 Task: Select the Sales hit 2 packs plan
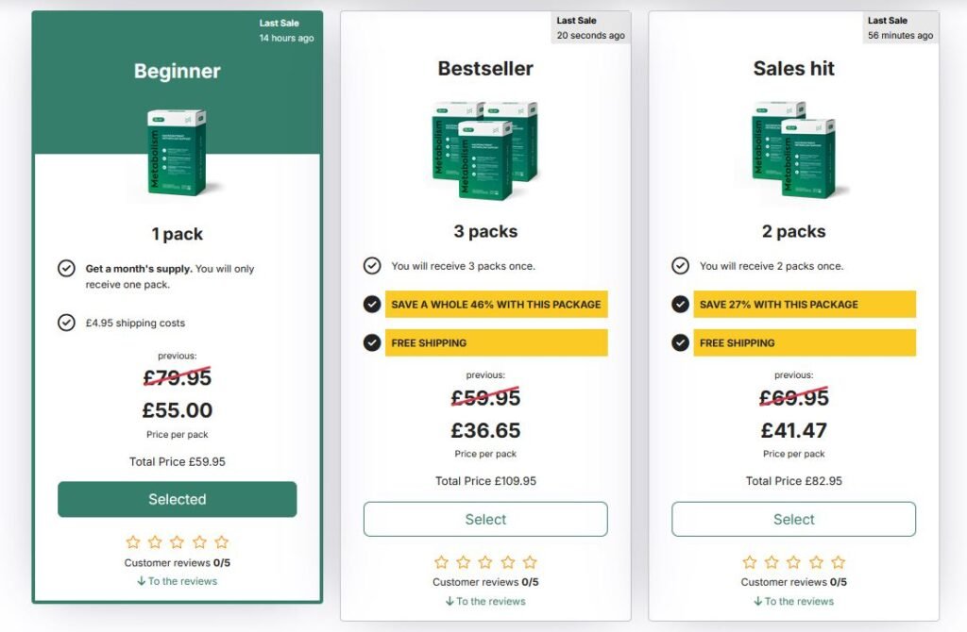pyautogui.click(x=793, y=519)
